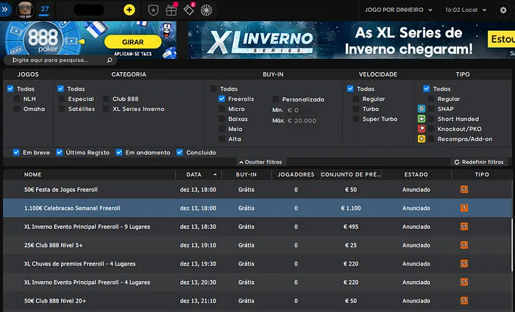Viewport: 515px width, 312px height.
Task: Click type icon of 1.100€ Celebracao Semanal row
Action: [464, 208]
